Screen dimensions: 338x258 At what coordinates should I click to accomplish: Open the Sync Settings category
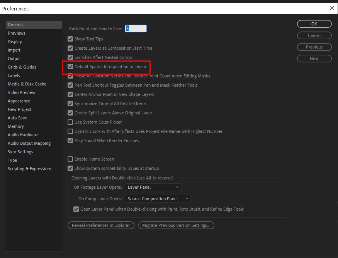(20, 152)
